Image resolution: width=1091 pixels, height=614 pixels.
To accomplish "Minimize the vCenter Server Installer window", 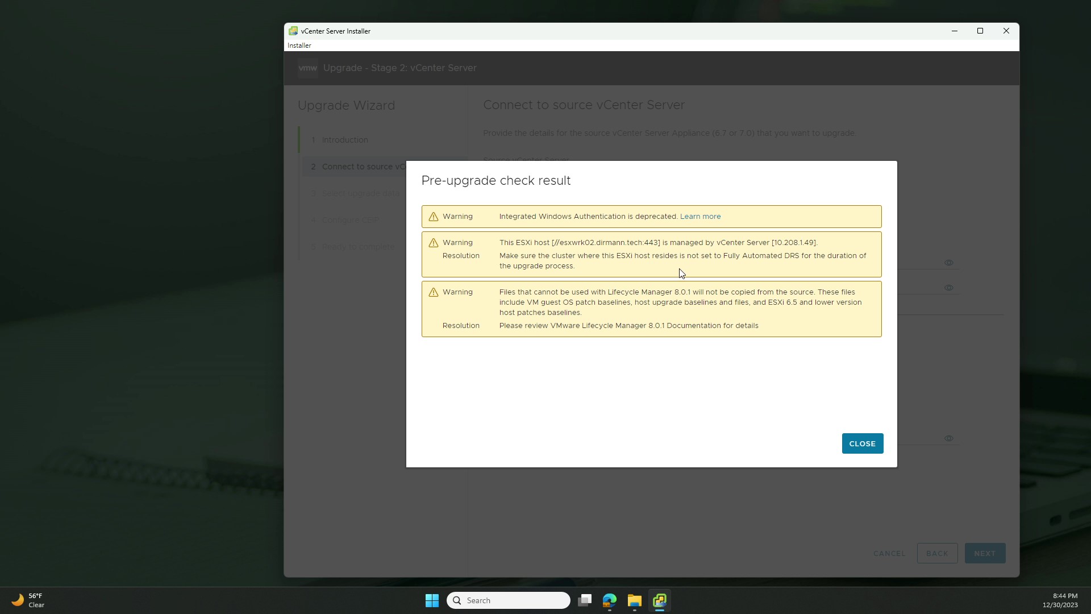I will [x=955, y=31].
